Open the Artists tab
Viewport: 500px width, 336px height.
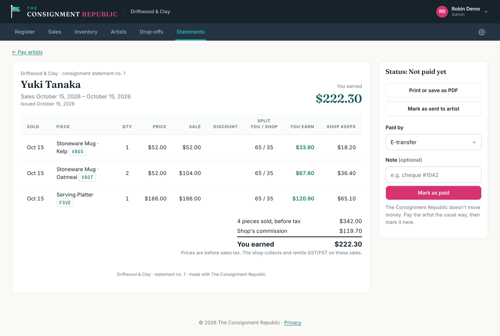[x=118, y=32]
